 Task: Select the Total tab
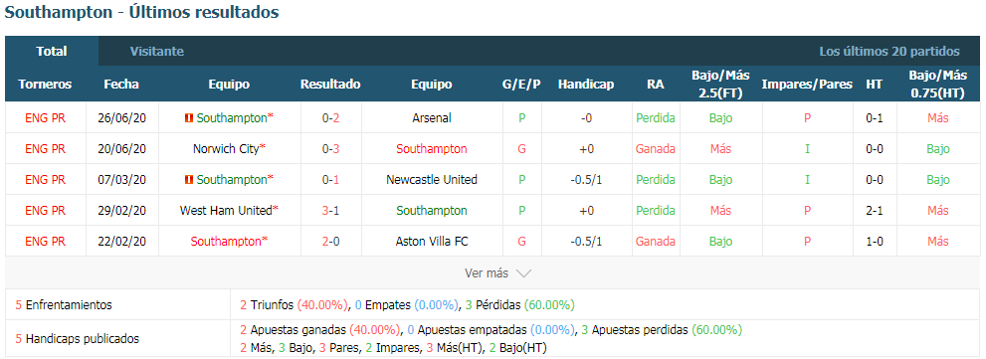[52, 51]
